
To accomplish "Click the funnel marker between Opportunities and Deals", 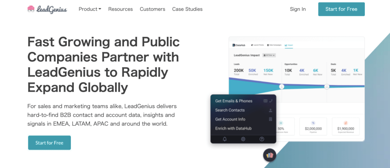I will [x=327, y=87].
